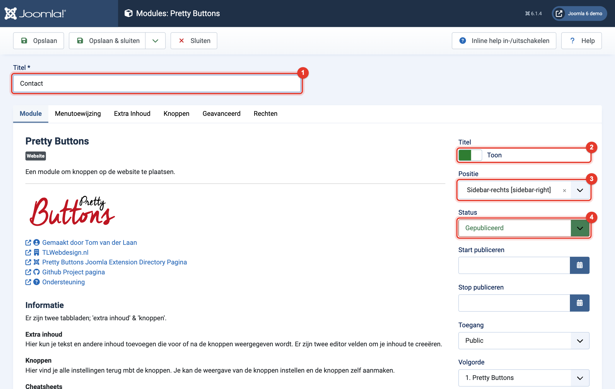Click external link icon before TLWebdesign.nl

pyautogui.click(x=28, y=252)
